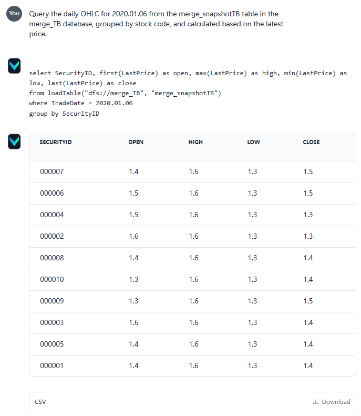Click the download arrow icon in the CSV bar
This screenshot has width=361, height=416.
pyautogui.click(x=315, y=402)
